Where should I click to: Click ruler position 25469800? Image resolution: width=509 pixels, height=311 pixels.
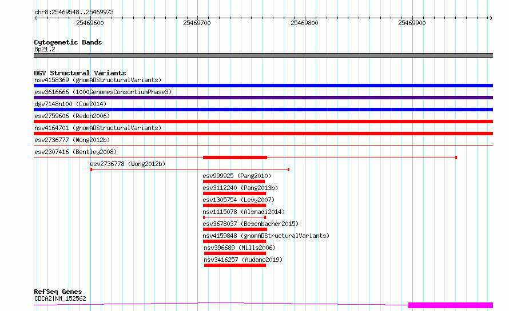click(x=304, y=23)
